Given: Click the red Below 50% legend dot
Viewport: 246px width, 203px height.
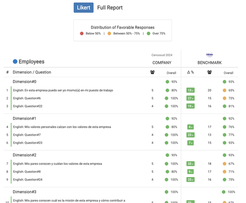Looking at the screenshot, I should tap(82, 33).
